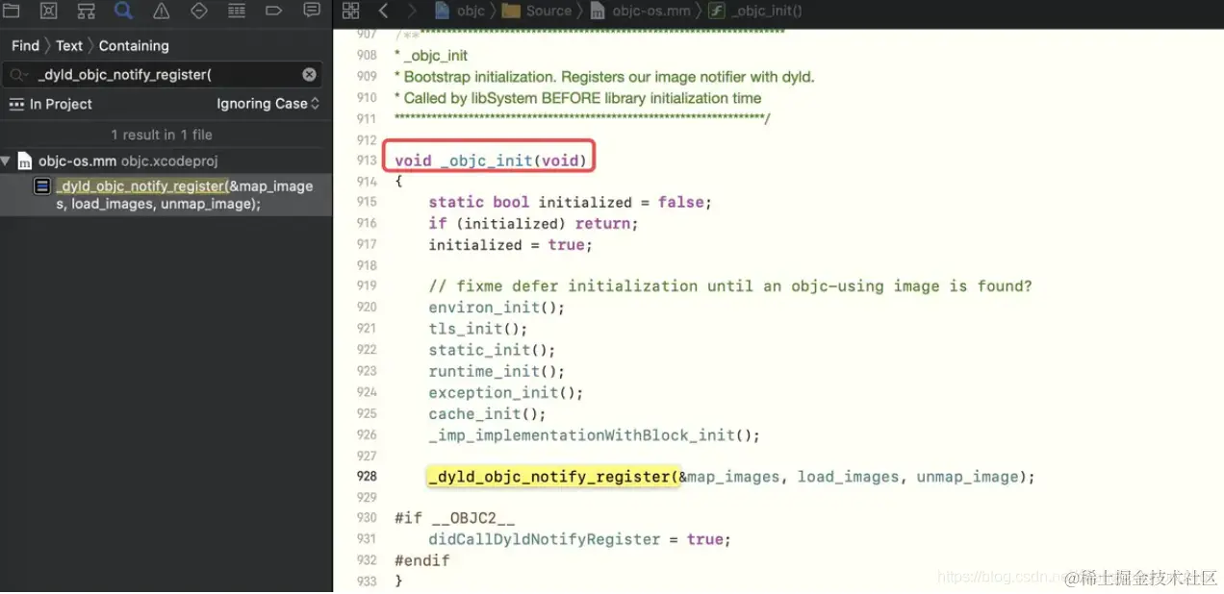1224x594 pixels.
Task: Click '#if __OBJC2__' preprocessor line
Action: point(453,518)
